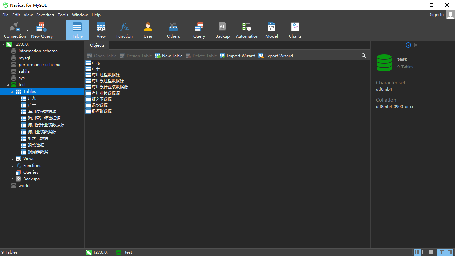Screen dimensions: 455x256
Task: Open the Window menu
Action: (x=80, y=15)
